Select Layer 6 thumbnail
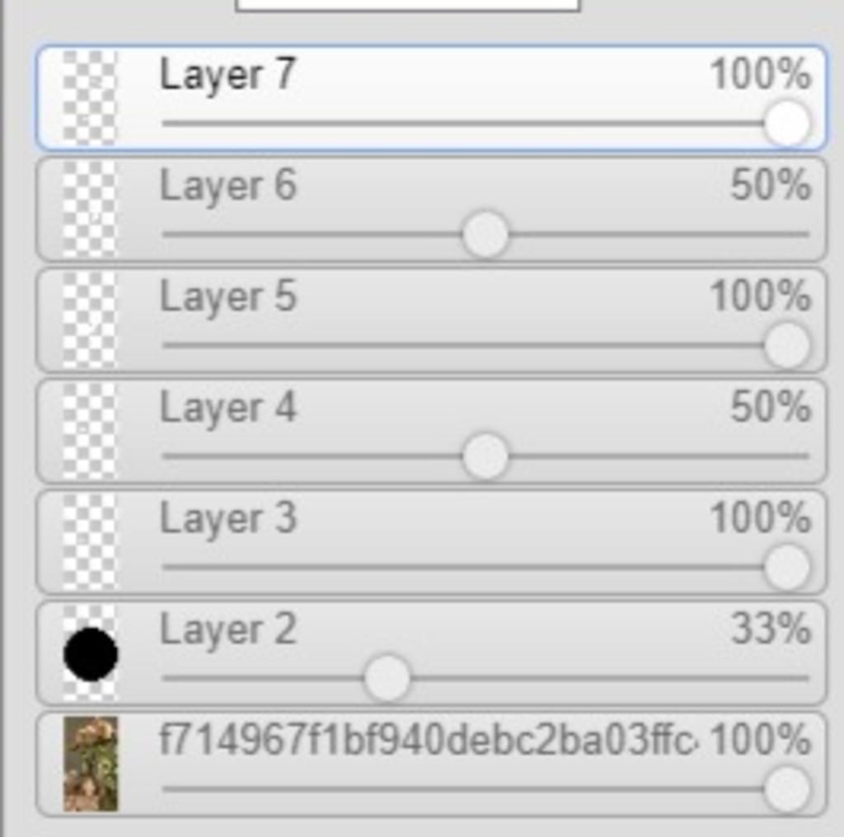 [x=89, y=208]
